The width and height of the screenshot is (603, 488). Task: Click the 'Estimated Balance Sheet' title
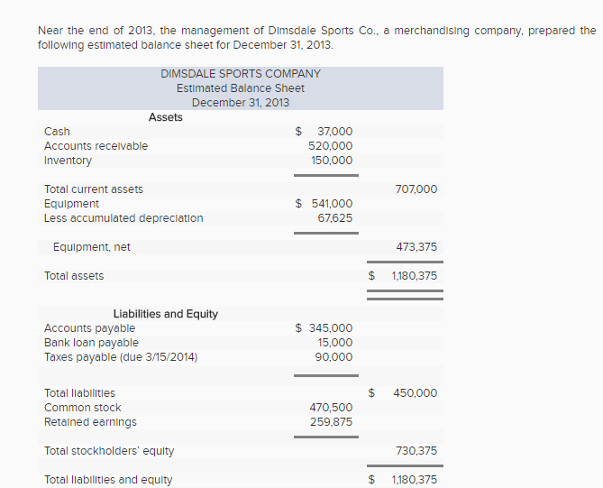click(x=241, y=88)
